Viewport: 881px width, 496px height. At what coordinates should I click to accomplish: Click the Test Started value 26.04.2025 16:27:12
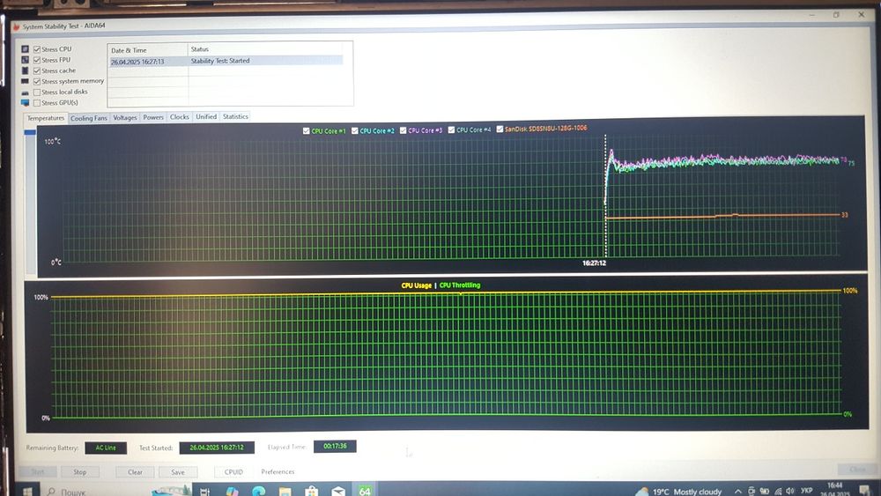(217, 448)
